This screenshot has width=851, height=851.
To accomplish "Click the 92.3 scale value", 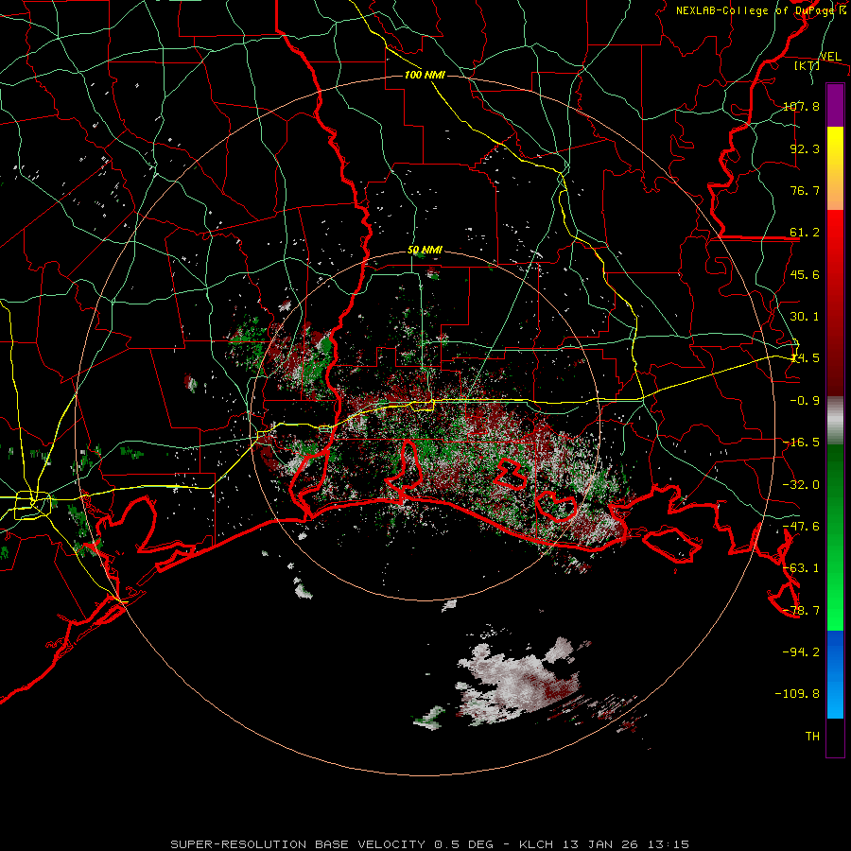I will tap(805, 148).
